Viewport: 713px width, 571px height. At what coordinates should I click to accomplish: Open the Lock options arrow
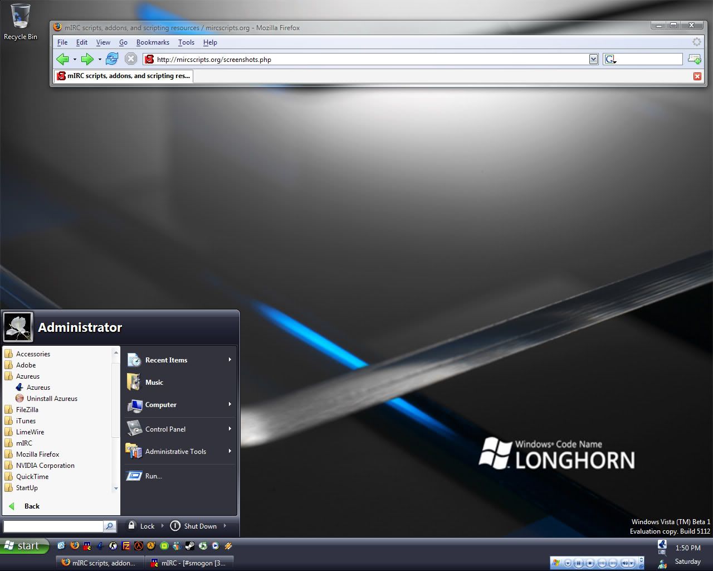click(163, 526)
